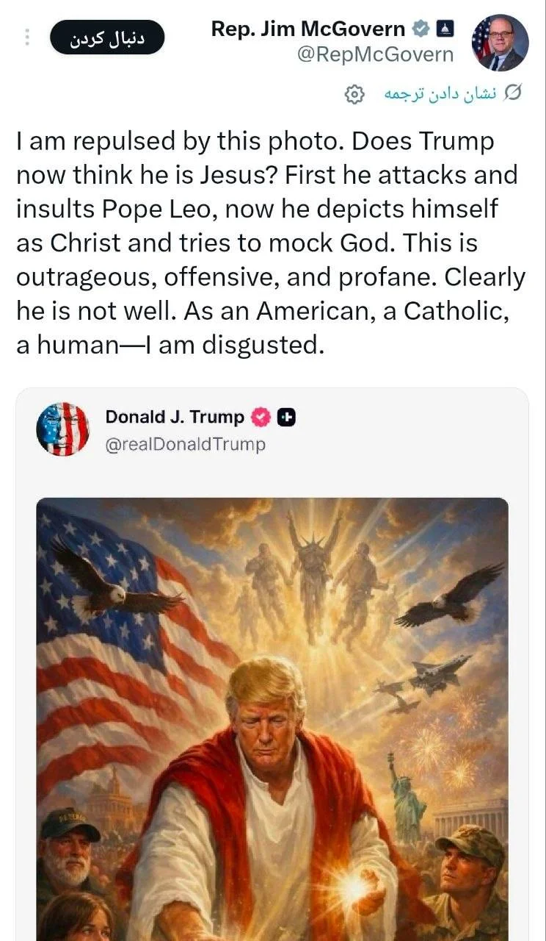Click the Donald J. Trump display name
The height and width of the screenshot is (941, 546).
pos(175,417)
